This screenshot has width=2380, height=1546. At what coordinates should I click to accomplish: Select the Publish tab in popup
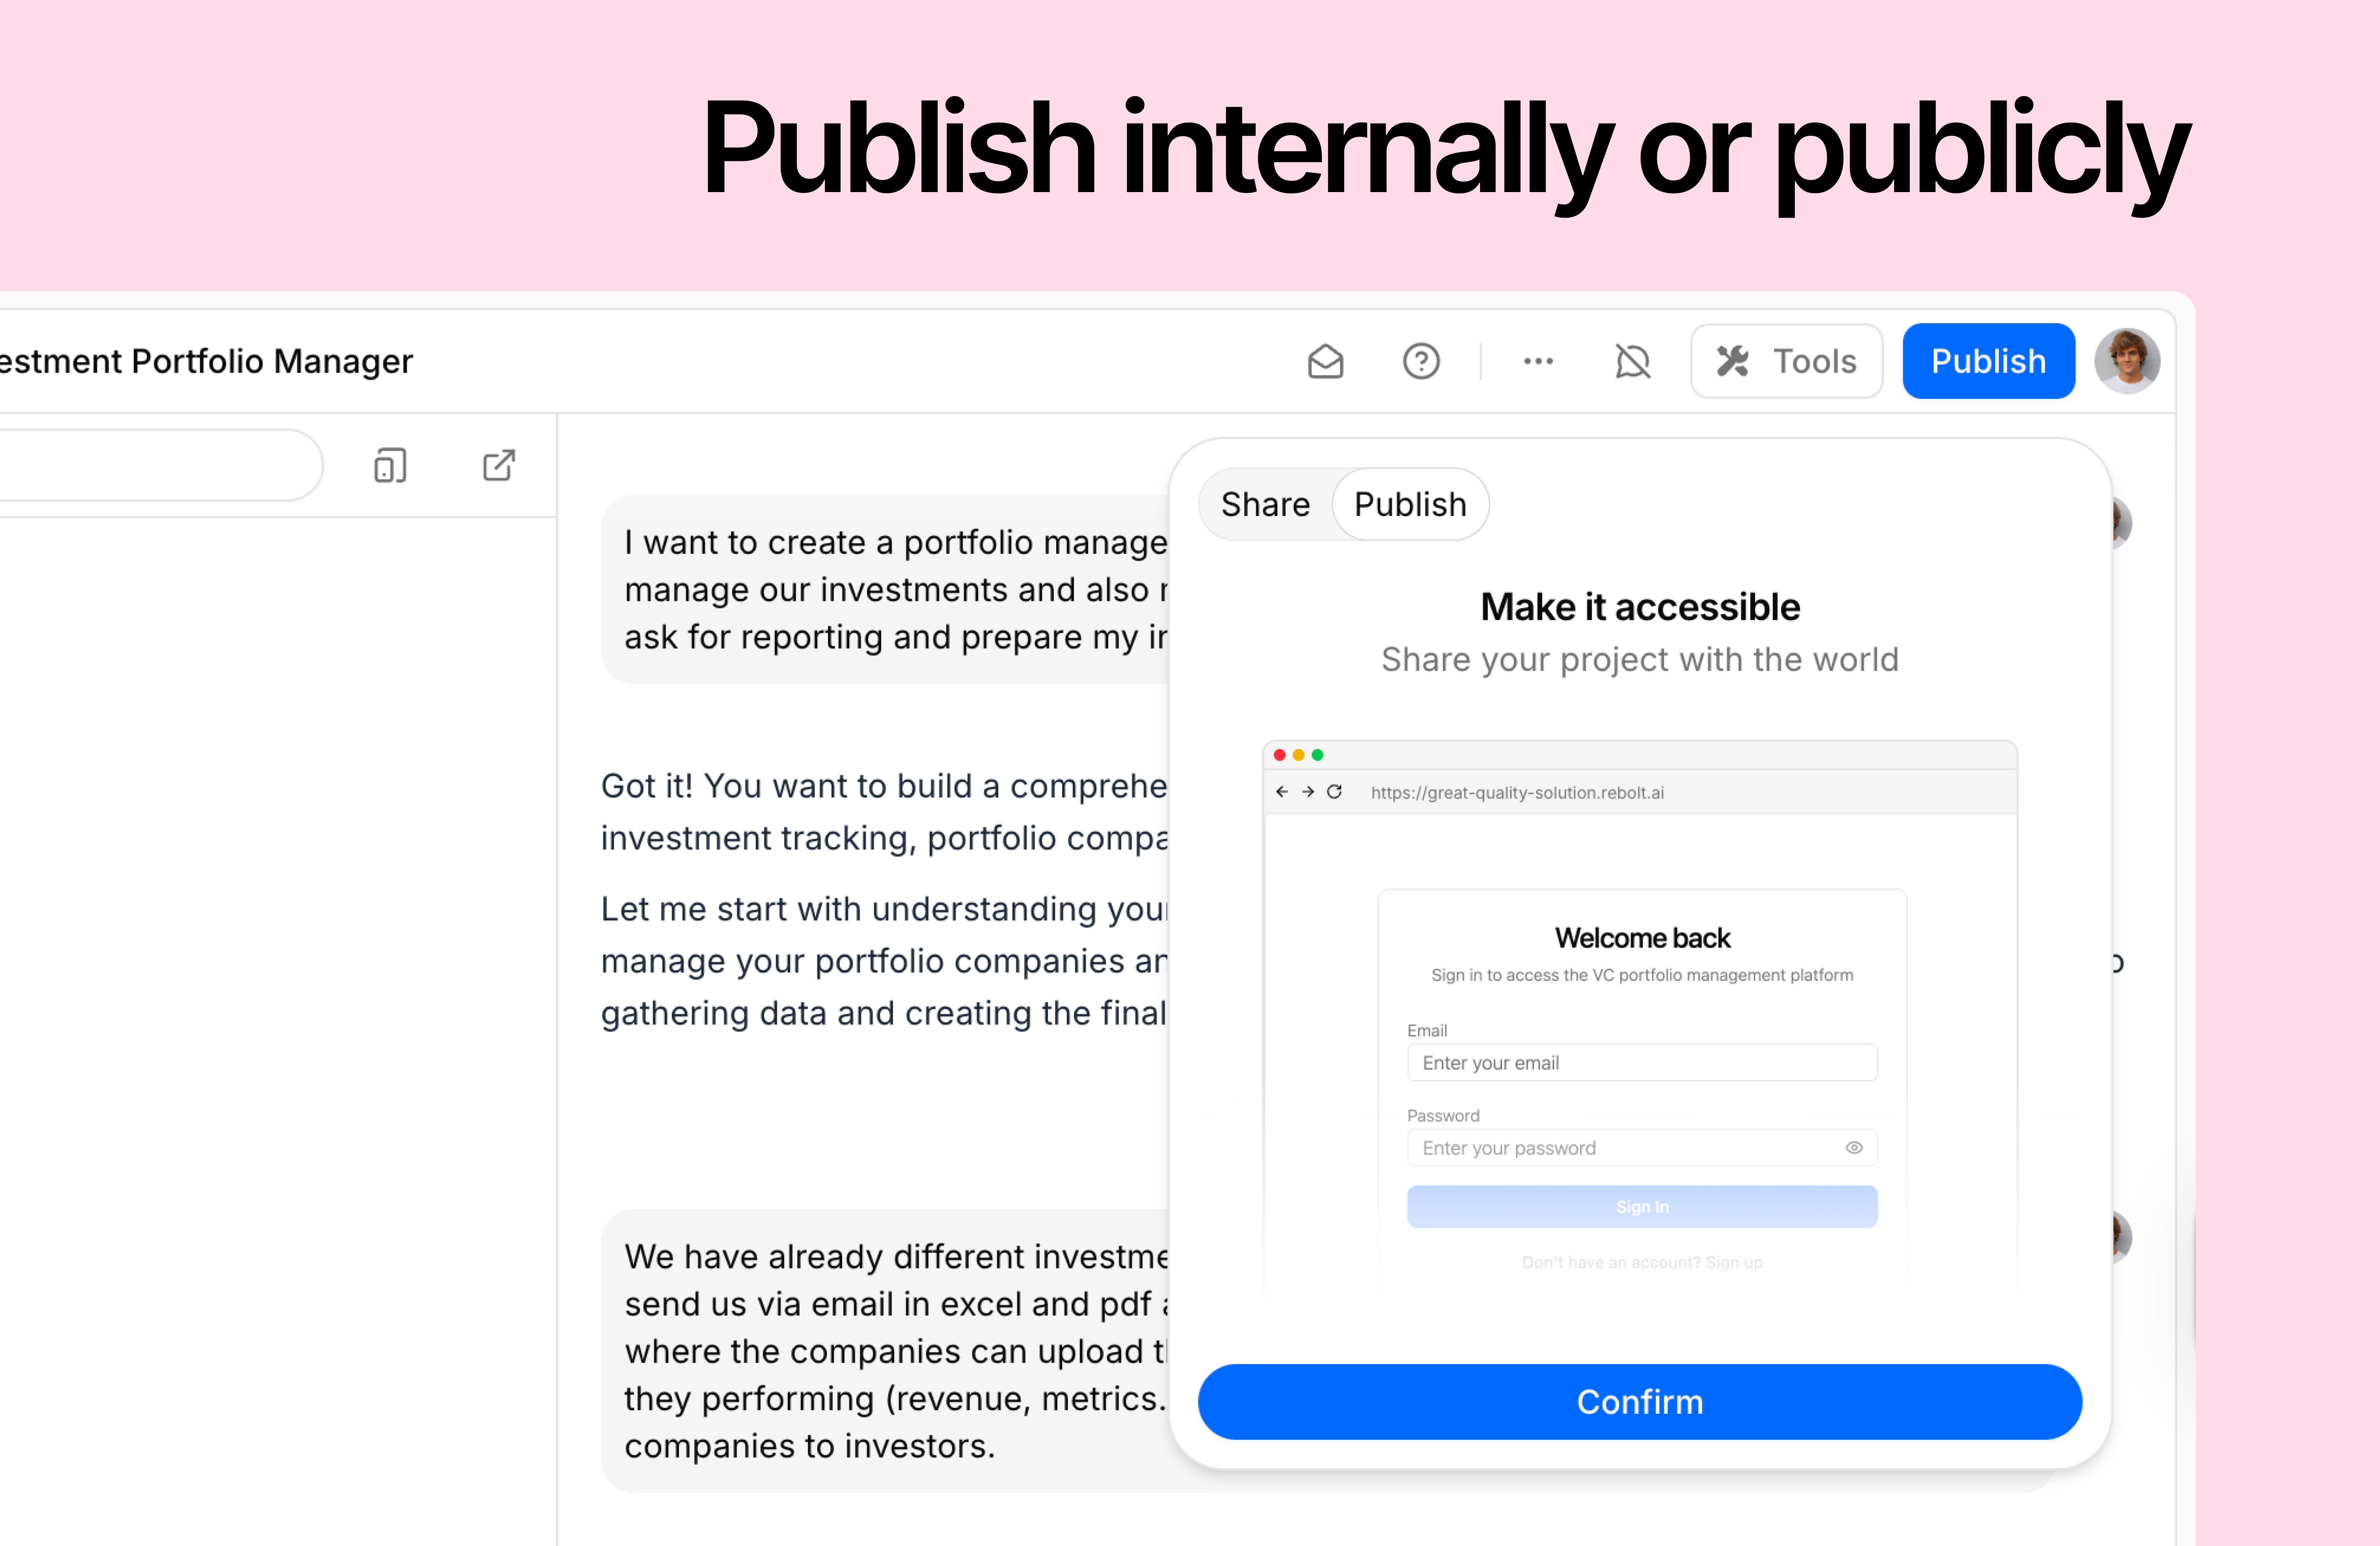click(x=1410, y=505)
